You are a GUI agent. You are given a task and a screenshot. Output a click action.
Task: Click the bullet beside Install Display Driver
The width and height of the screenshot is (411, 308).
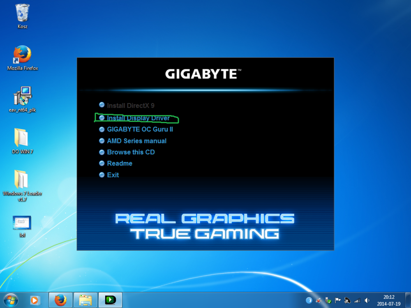point(102,118)
